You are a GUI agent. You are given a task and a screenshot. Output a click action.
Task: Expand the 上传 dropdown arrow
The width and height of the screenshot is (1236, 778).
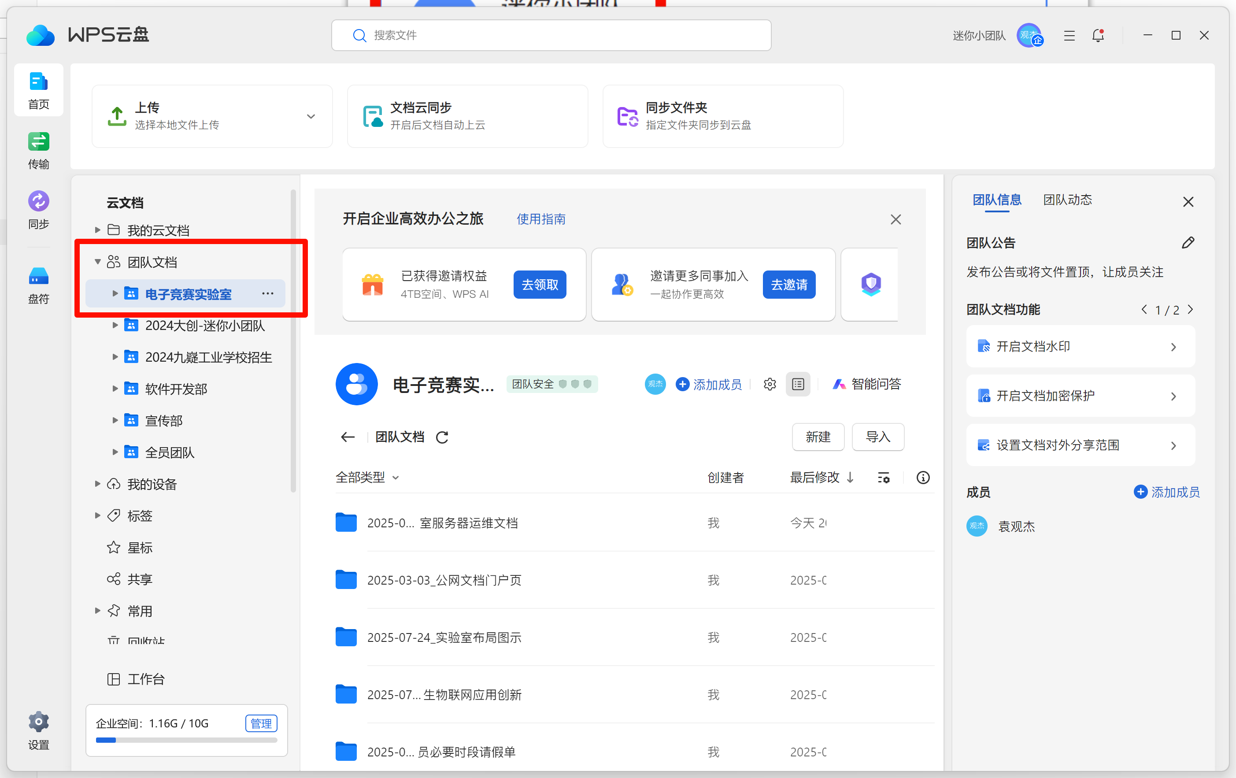tap(311, 116)
